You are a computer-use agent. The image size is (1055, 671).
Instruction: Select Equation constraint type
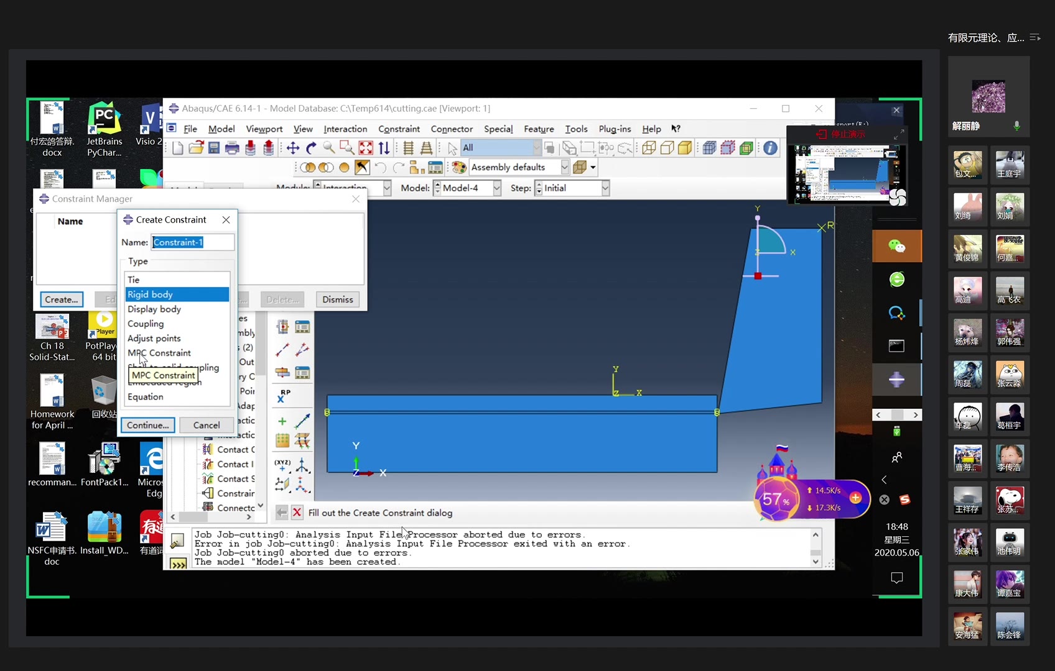point(177,396)
